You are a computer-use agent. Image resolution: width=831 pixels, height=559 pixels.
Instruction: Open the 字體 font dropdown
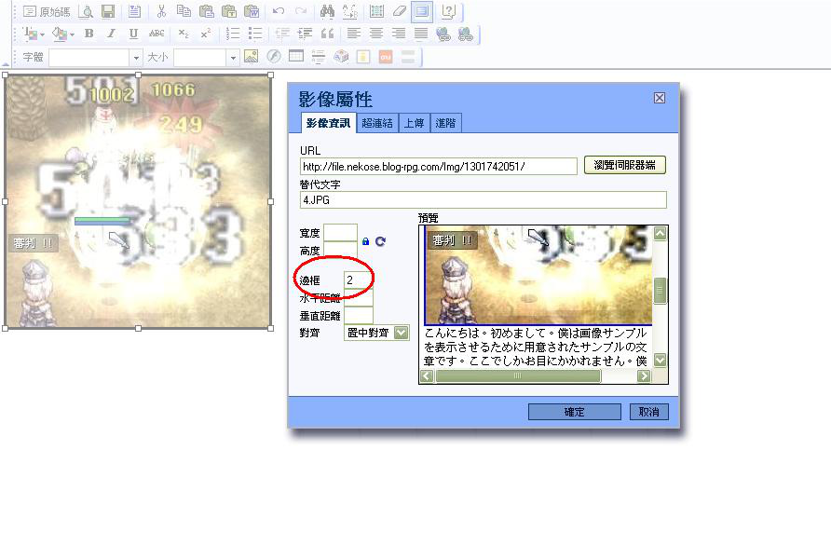coord(136,57)
